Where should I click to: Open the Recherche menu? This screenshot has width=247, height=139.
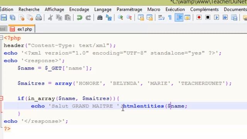point(29,9)
